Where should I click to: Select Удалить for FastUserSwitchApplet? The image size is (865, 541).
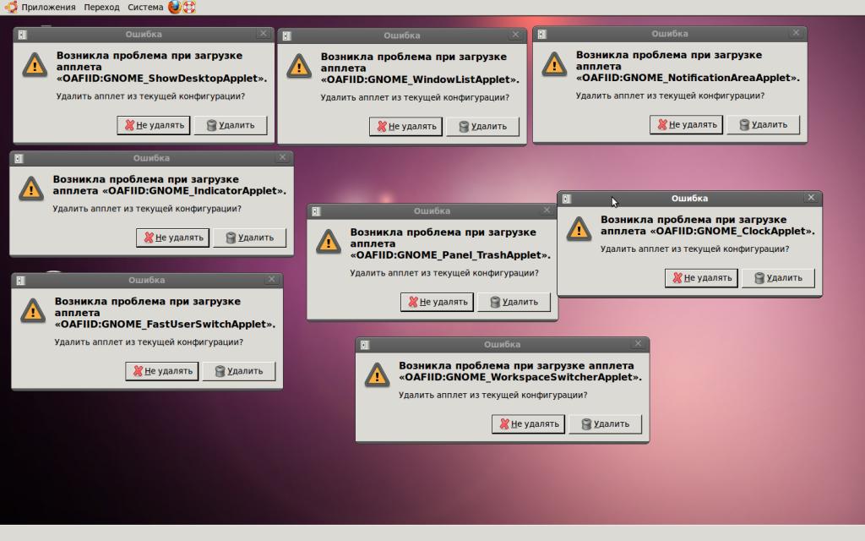238,371
